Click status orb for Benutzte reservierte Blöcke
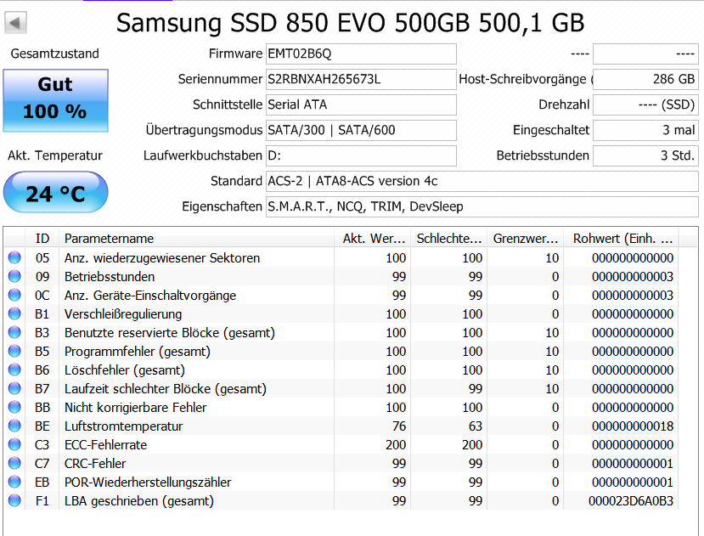 point(14,332)
